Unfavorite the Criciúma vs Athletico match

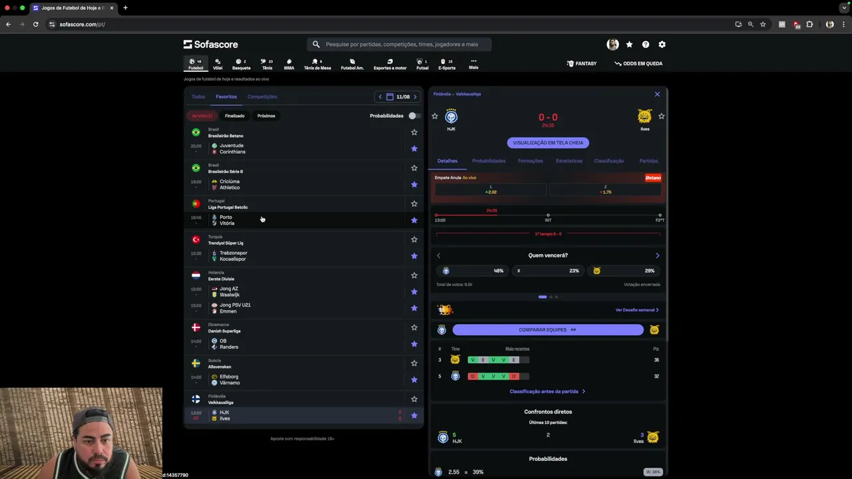[x=414, y=184]
